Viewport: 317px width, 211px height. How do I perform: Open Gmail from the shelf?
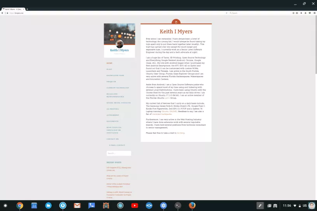point(77,205)
